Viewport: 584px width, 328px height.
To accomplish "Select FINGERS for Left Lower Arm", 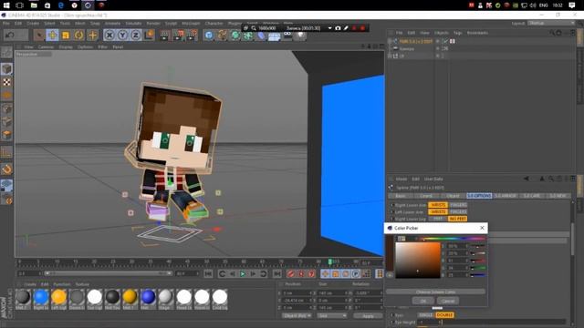I will 458,212.
